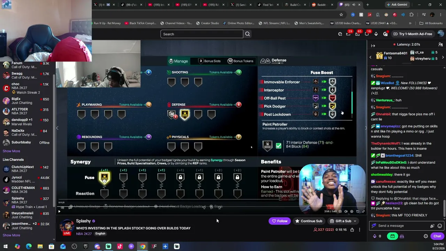The height and width of the screenshot is (251, 446).
Task: Collapse the stream chat panel
Action: pos(373,46)
